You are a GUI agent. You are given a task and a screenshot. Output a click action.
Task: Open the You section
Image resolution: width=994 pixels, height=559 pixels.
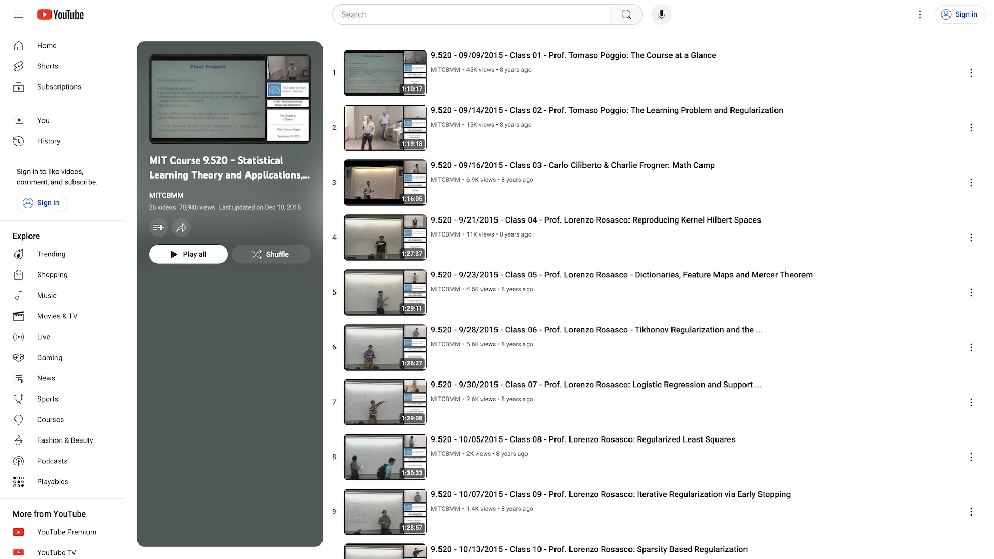pyautogui.click(x=62, y=121)
